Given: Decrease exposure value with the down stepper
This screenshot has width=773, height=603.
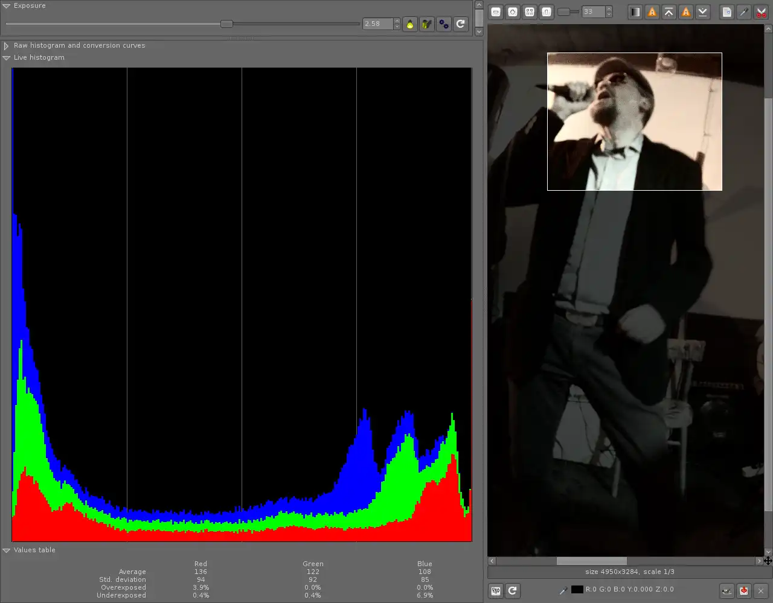Looking at the screenshot, I should [x=397, y=27].
